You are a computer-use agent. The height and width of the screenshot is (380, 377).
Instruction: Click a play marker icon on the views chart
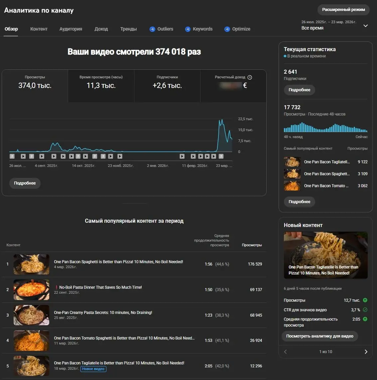(23, 156)
